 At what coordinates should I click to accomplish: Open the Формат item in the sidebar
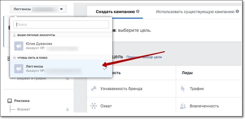click(x=24, y=109)
